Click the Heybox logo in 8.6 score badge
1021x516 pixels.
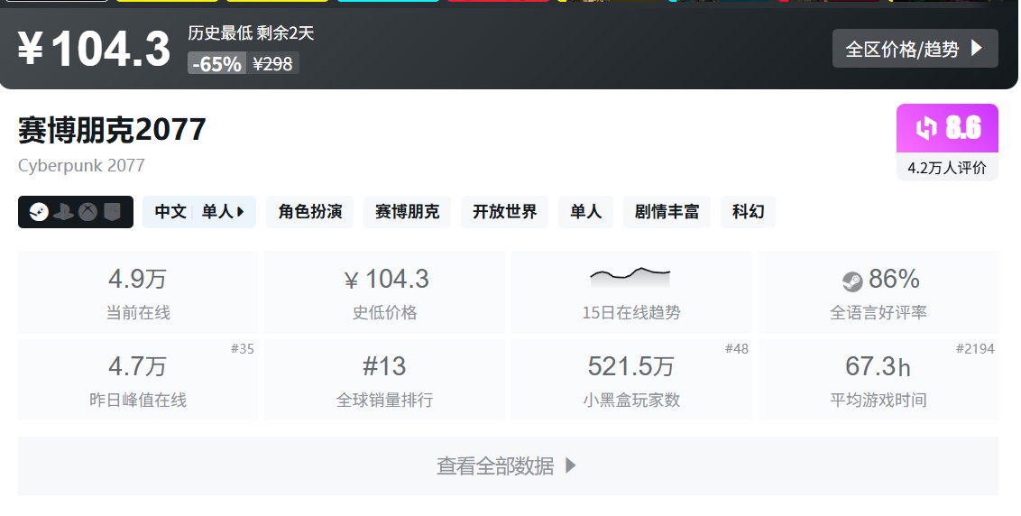pos(926,128)
